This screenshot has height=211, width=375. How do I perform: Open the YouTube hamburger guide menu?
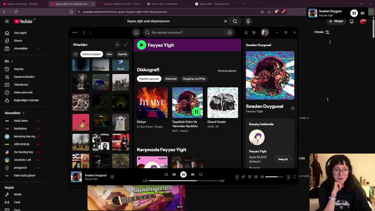(x=7, y=21)
